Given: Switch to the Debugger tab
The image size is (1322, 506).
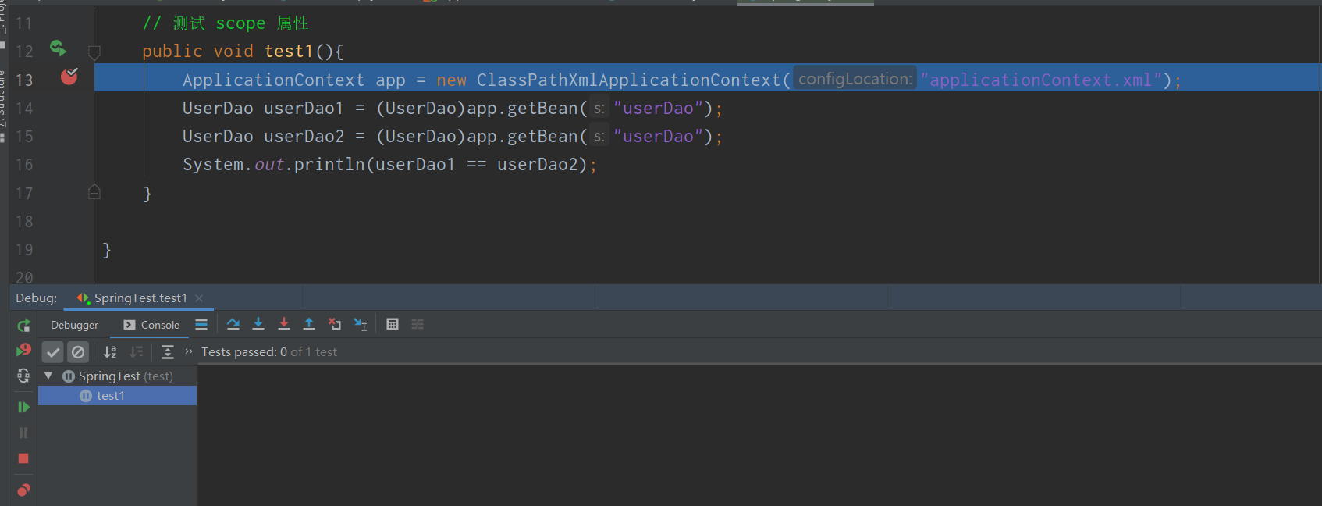Looking at the screenshot, I should point(74,325).
